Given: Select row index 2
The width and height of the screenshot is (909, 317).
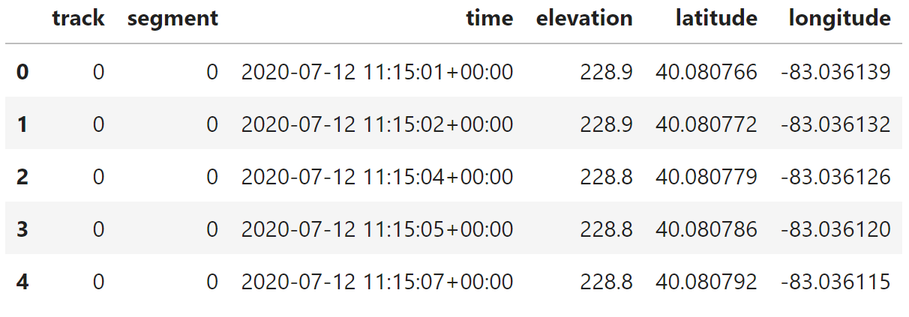Looking at the screenshot, I should pos(22,177).
